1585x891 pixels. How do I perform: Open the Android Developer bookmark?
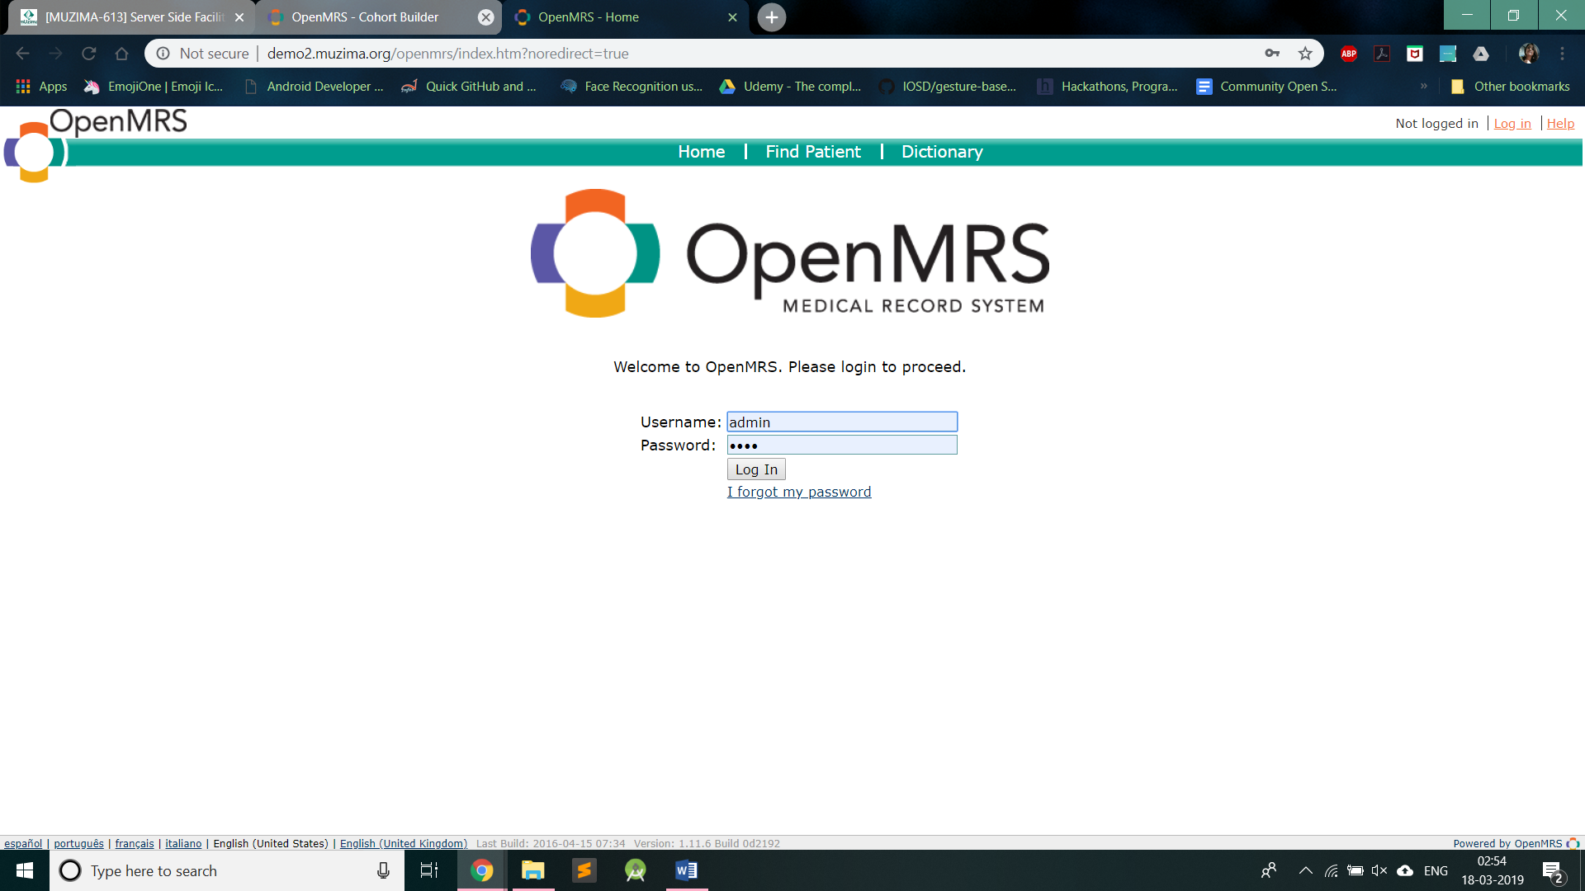[x=314, y=87]
